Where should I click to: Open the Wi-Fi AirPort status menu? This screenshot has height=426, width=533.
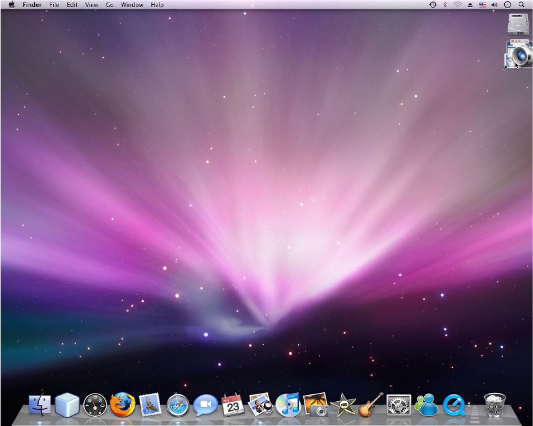[x=458, y=5]
